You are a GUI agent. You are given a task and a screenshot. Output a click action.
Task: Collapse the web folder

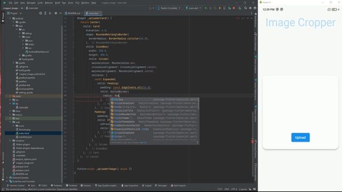pyautogui.click(x=10, y=122)
